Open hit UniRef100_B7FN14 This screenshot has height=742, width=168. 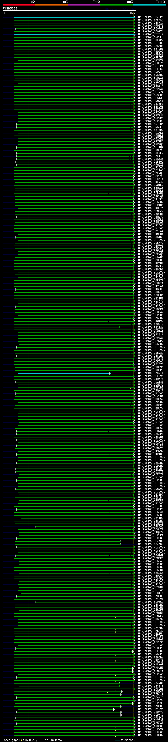coord(150,20)
